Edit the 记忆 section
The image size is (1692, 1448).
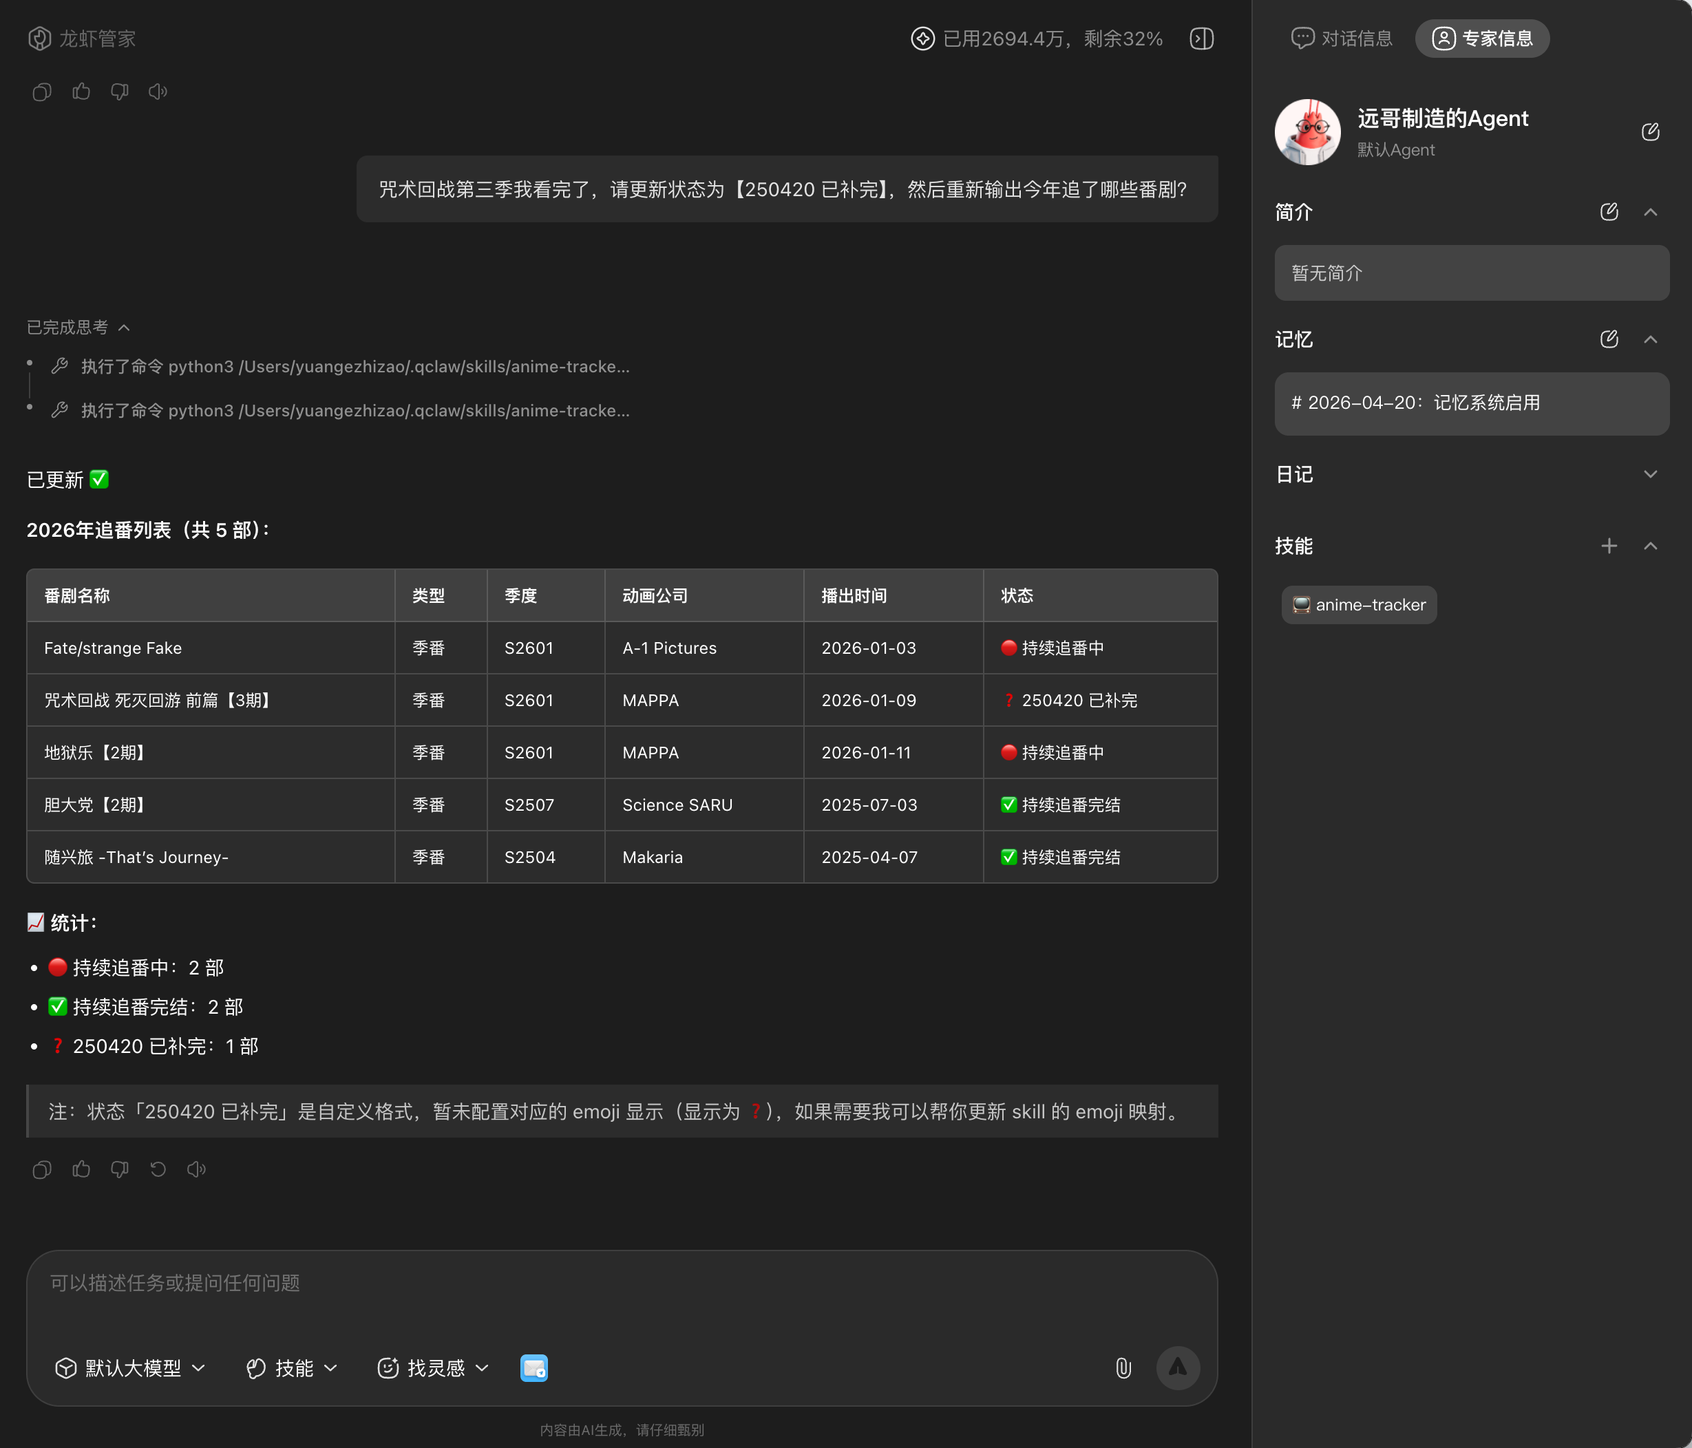click(1609, 339)
